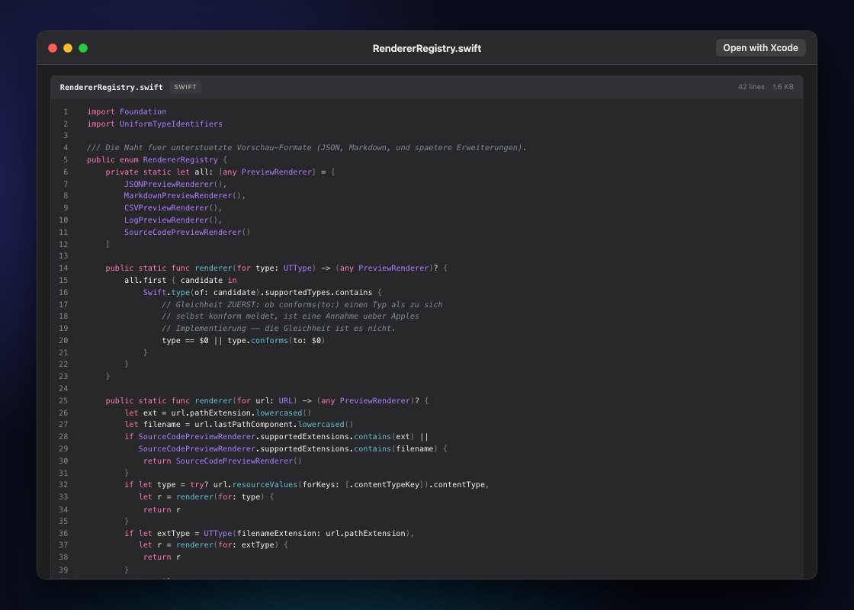Click the SWIFT language badge
This screenshot has height=610, width=854.
[185, 87]
